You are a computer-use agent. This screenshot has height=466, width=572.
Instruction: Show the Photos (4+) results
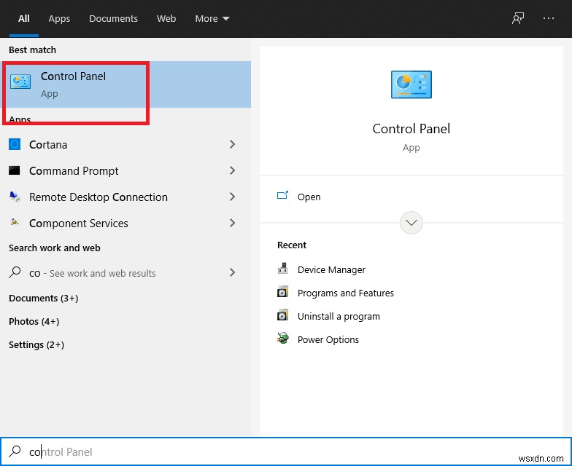tap(34, 322)
